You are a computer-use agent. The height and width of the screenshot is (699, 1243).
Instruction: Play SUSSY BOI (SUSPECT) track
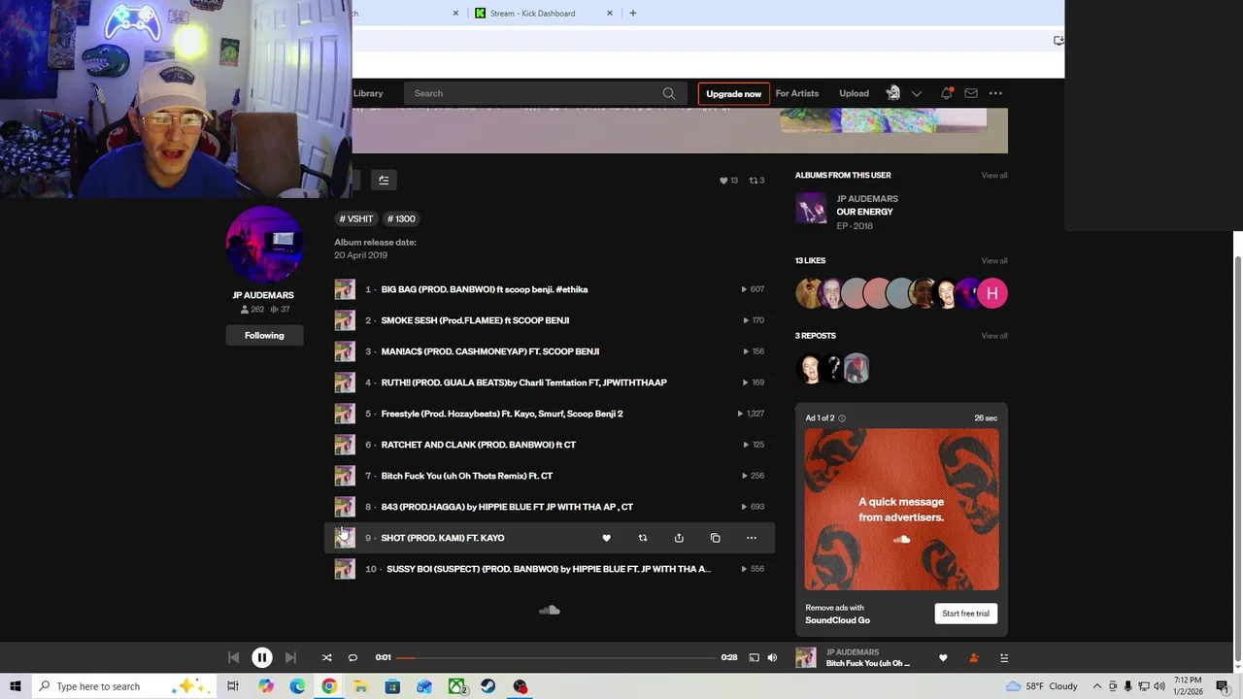[x=550, y=569]
